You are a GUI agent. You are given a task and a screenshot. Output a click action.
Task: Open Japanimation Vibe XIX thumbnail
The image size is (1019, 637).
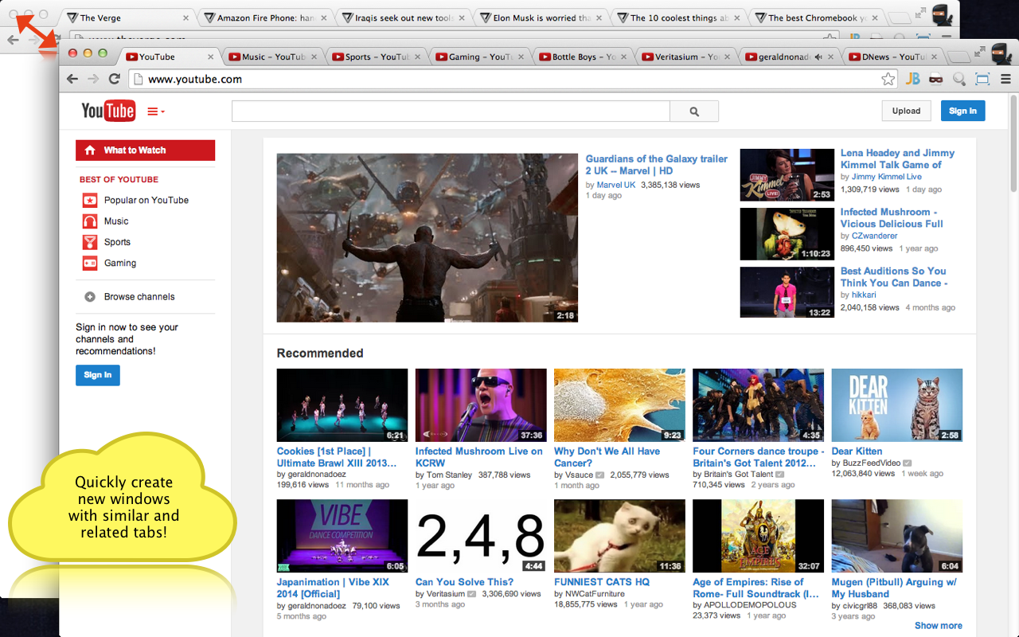pyautogui.click(x=342, y=536)
